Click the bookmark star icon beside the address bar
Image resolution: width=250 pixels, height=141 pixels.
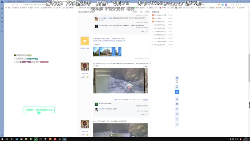[21, 5]
